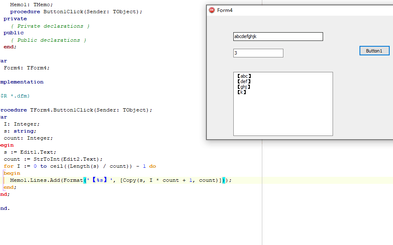393x245 pixels.
Task: Click the '{ Public declarations }' comment
Action: click(x=48, y=40)
